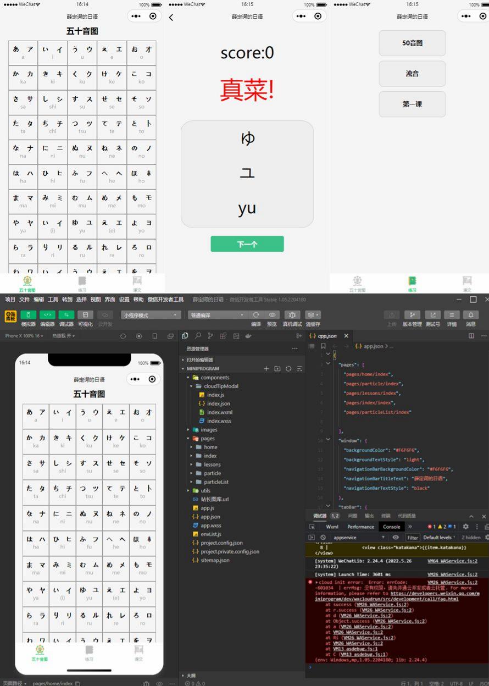Open the 消息 notifications icon
Screen dimensions: 489x686
(471, 315)
